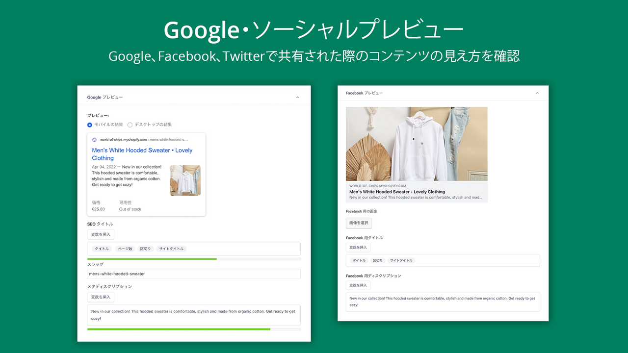Image resolution: width=628 pixels, height=353 pixels.
Task: Click 変数を挿入 under Facebook 用ディスクリプション
Action: tap(358, 285)
